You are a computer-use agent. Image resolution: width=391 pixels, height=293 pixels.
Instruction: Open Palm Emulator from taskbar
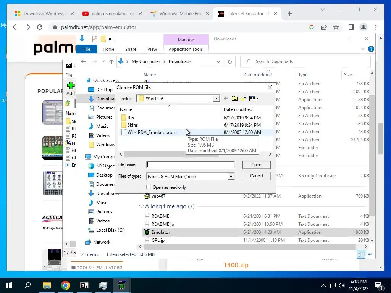(x=121, y=285)
